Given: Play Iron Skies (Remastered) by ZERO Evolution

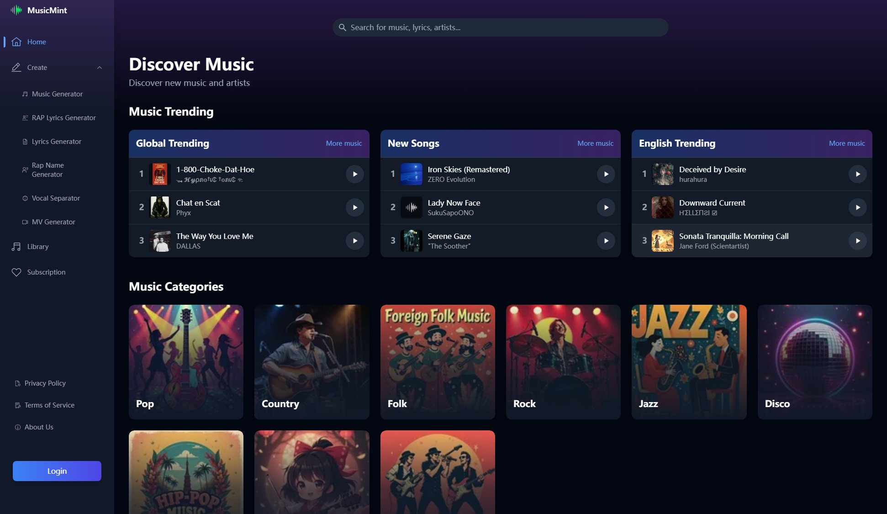Looking at the screenshot, I should [x=606, y=174].
